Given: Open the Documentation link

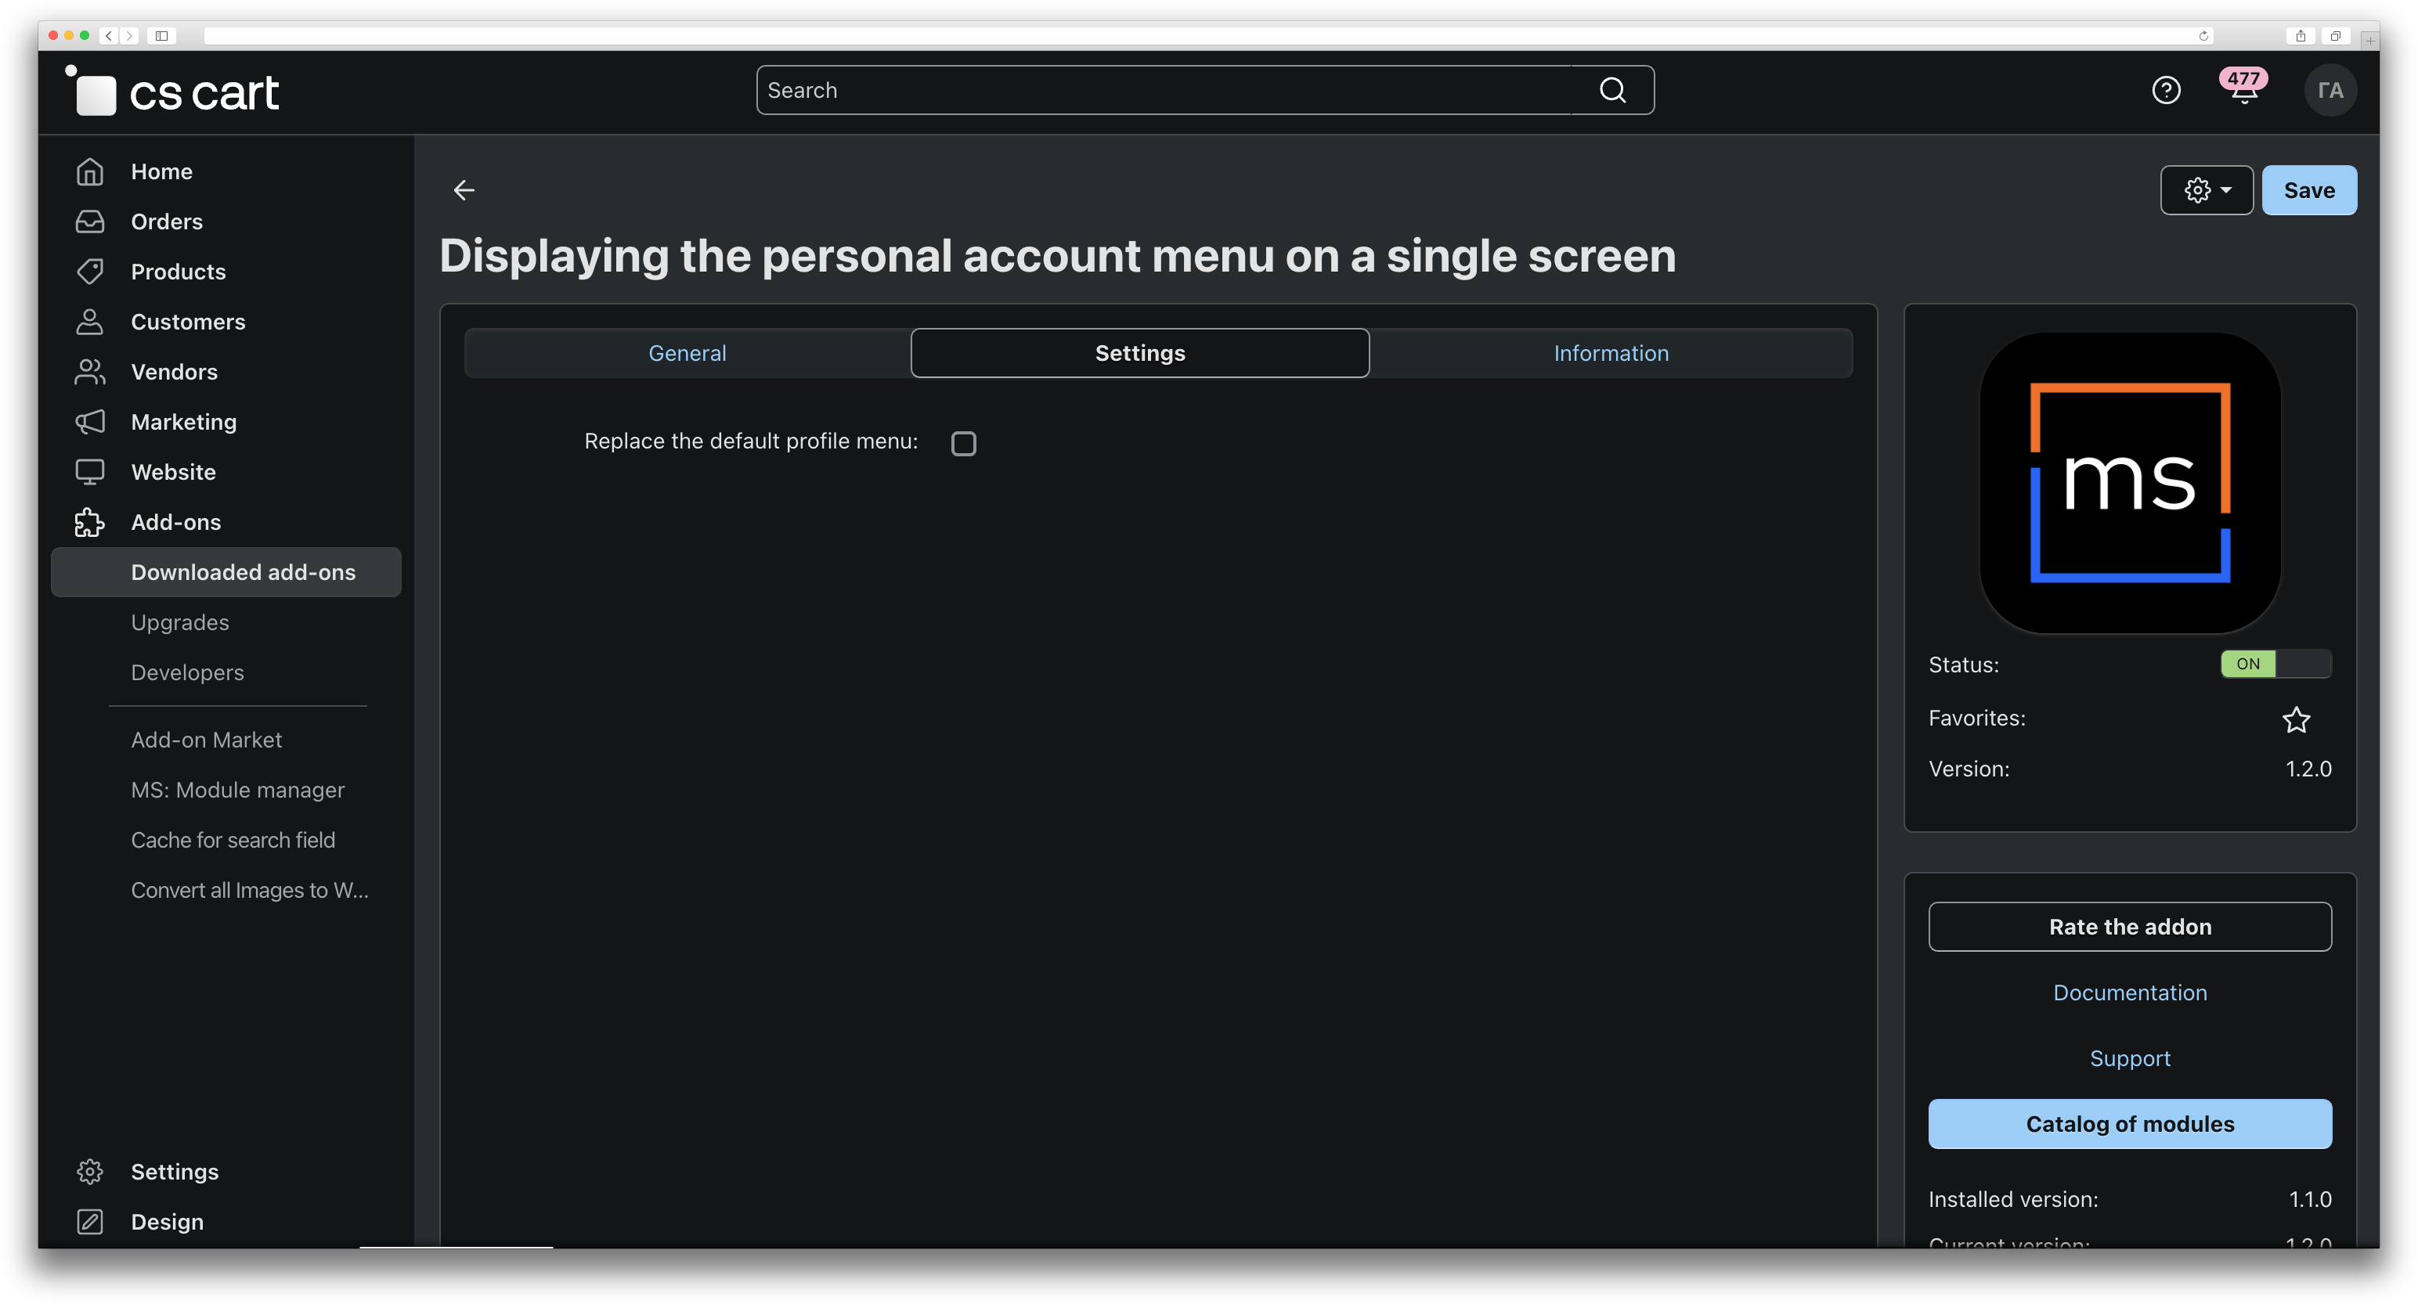Looking at the screenshot, I should point(2129,992).
